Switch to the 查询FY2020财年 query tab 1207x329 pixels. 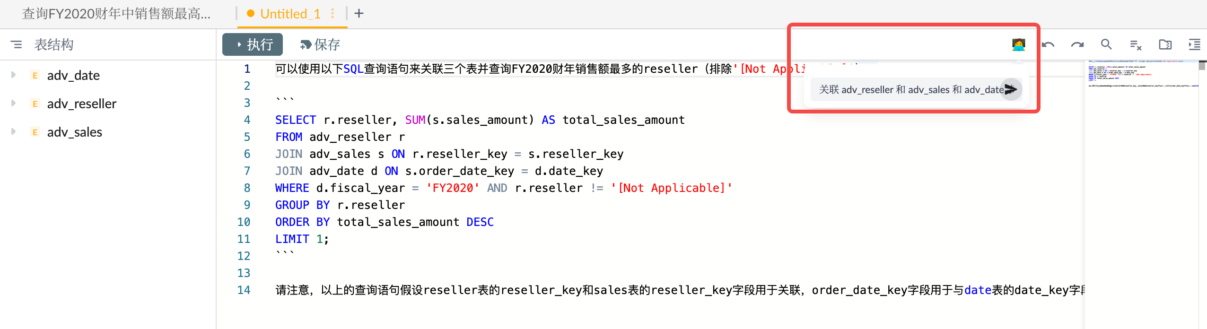(x=116, y=14)
